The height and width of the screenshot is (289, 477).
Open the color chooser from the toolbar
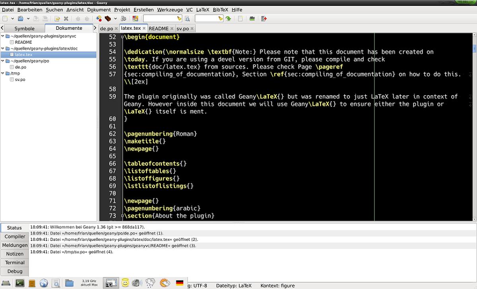[x=135, y=18]
